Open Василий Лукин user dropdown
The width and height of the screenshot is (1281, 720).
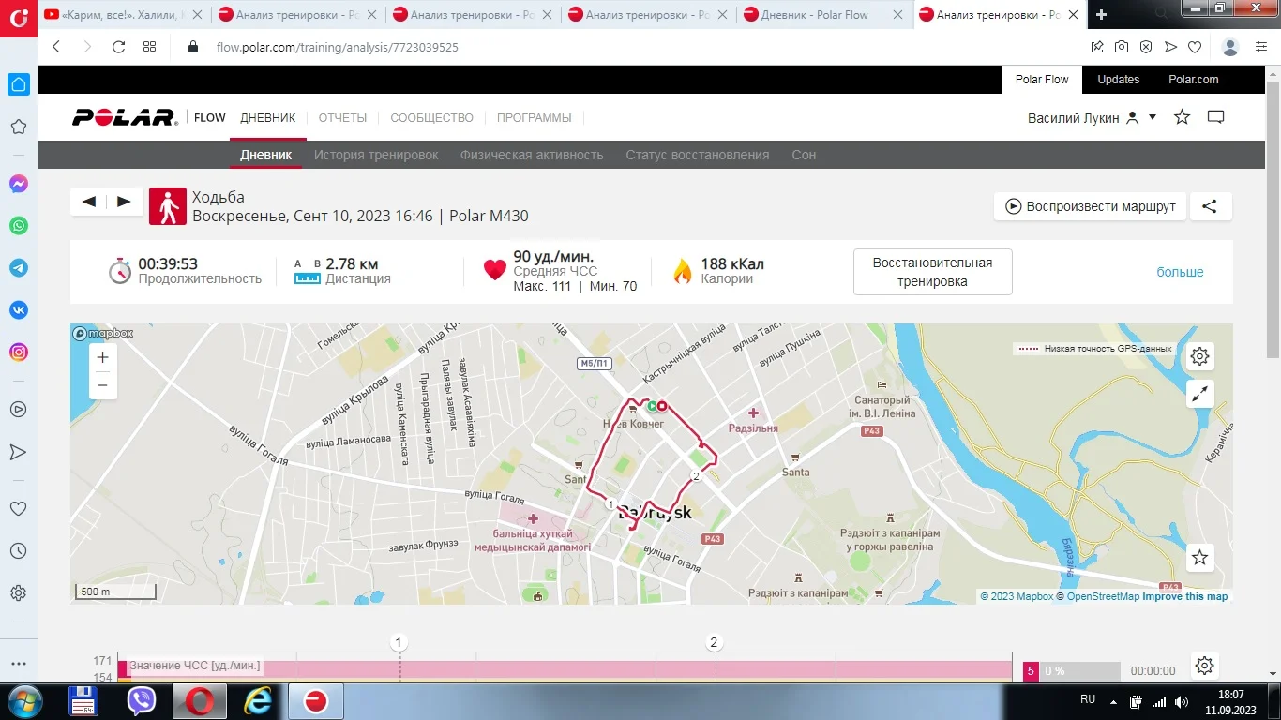coord(1093,118)
